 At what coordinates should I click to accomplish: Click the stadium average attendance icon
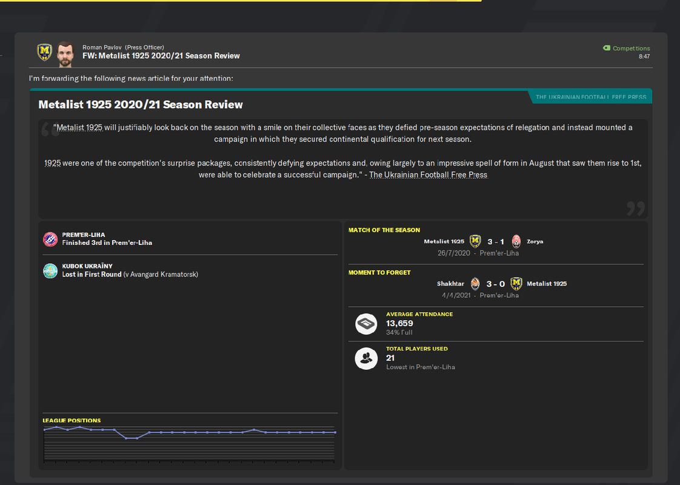tap(366, 324)
